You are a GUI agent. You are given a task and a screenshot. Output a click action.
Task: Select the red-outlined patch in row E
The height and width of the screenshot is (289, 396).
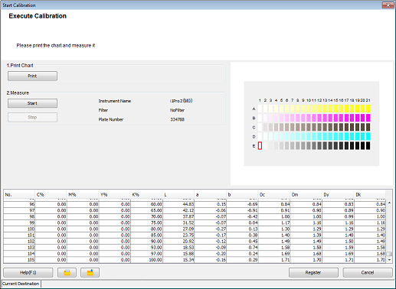tap(260, 145)
